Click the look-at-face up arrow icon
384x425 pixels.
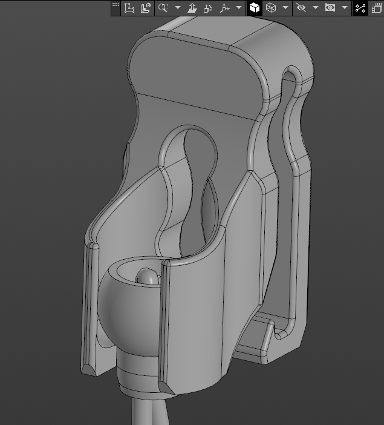tap(192, 8)
